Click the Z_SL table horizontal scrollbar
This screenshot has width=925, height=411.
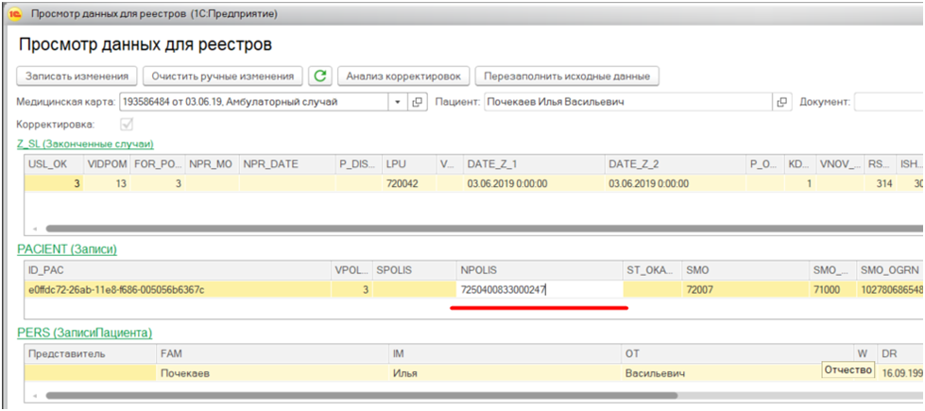484,229
